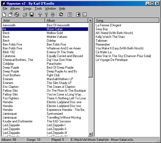The width and height of the screenshot is (161, 143).
Task: Open the File menu
Action: (5, 9)
